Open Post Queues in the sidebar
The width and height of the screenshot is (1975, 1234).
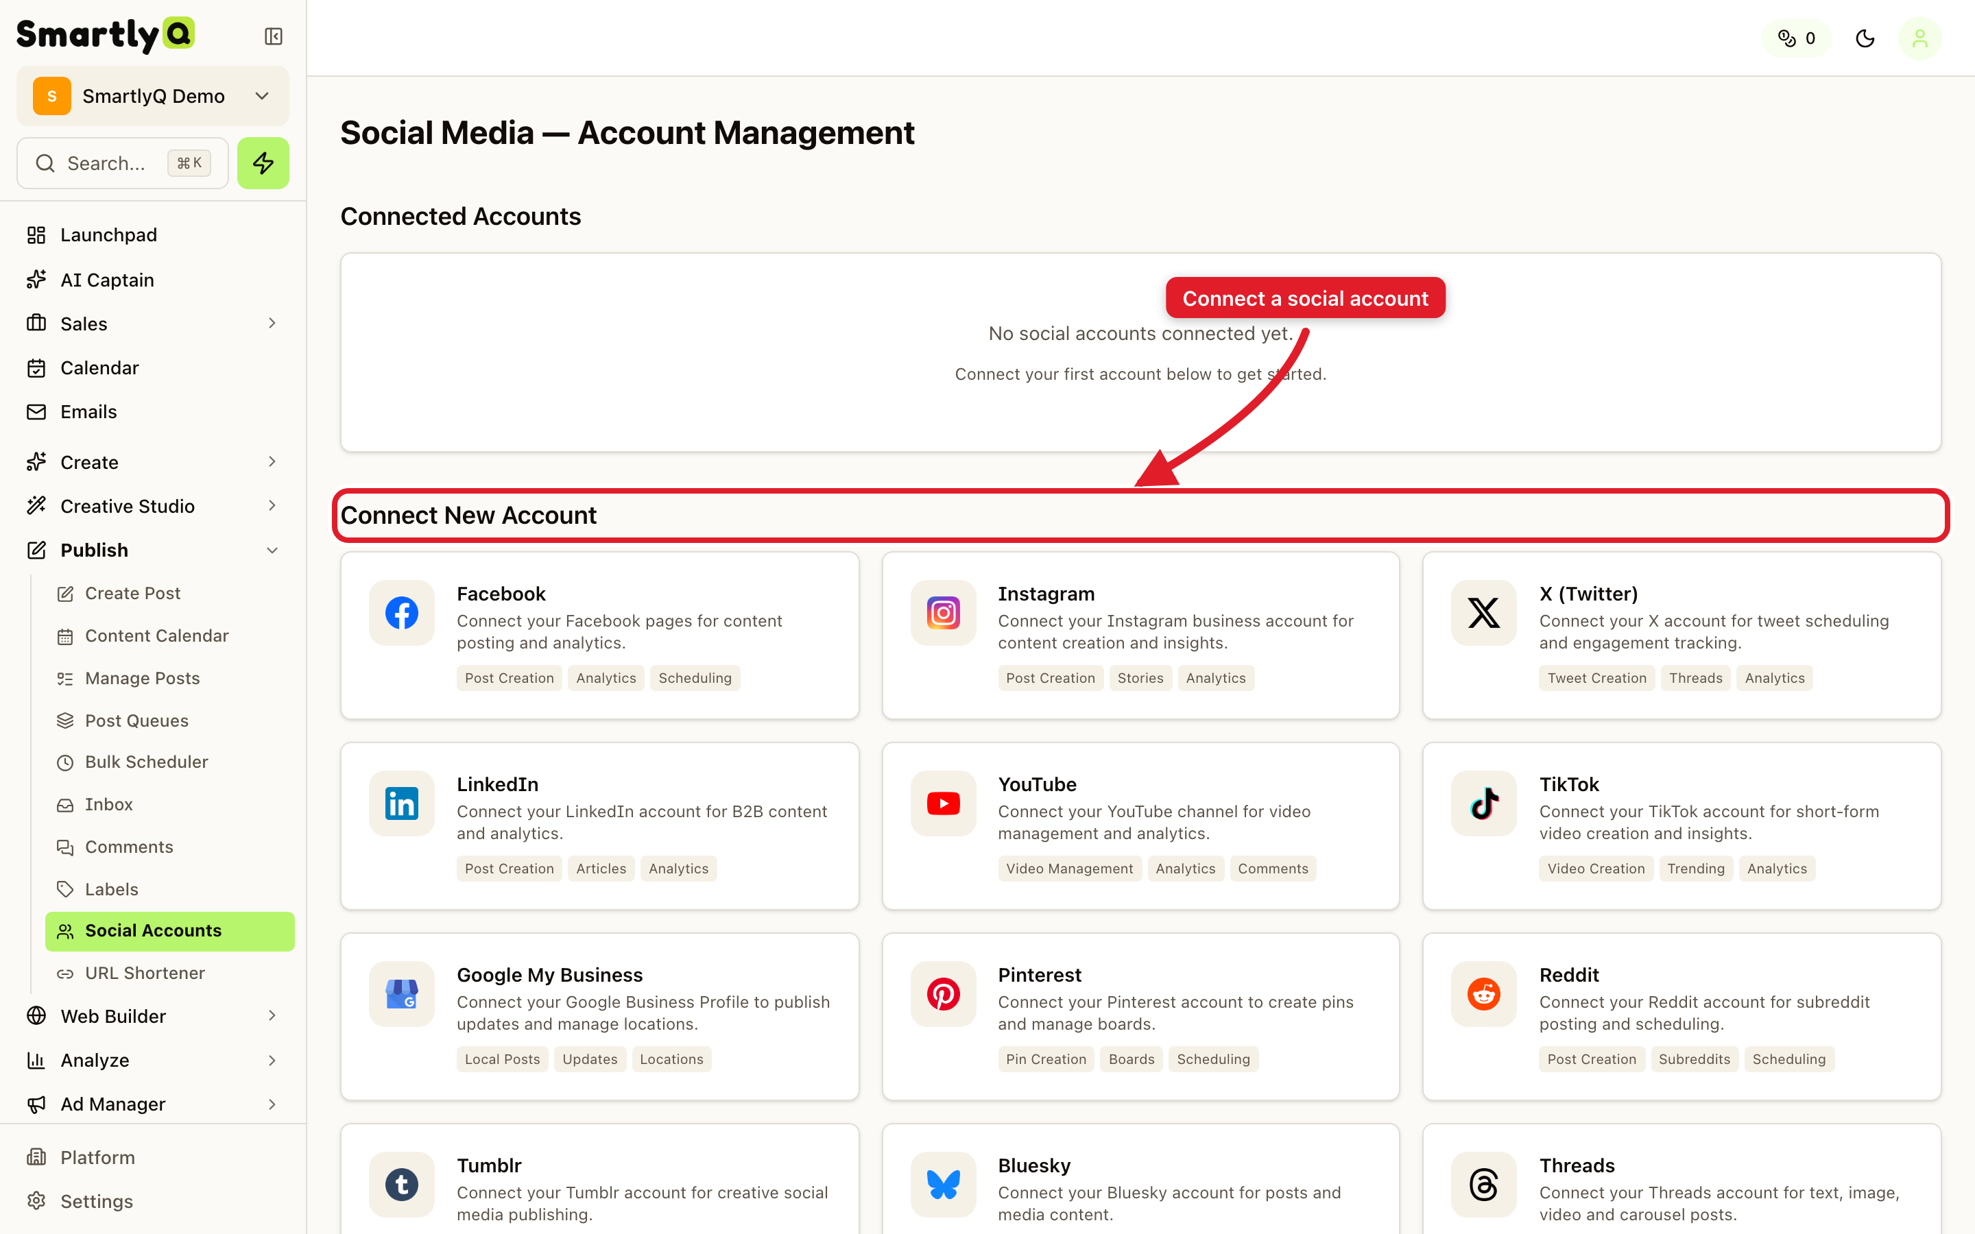coord(136,721)
